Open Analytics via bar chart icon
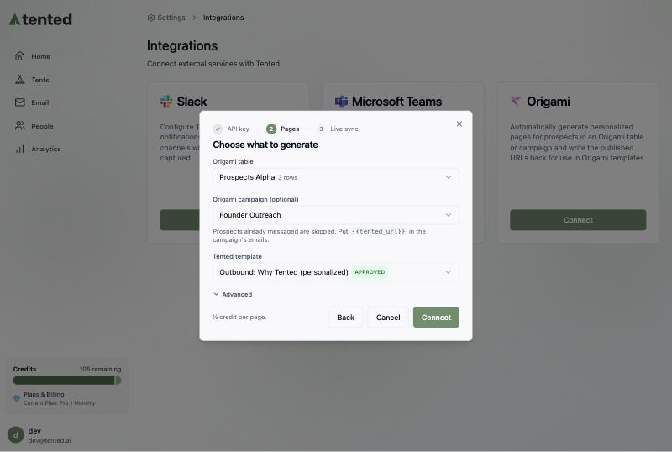The height and width of the screenshot is (452, 672). [x=19, y=149]
